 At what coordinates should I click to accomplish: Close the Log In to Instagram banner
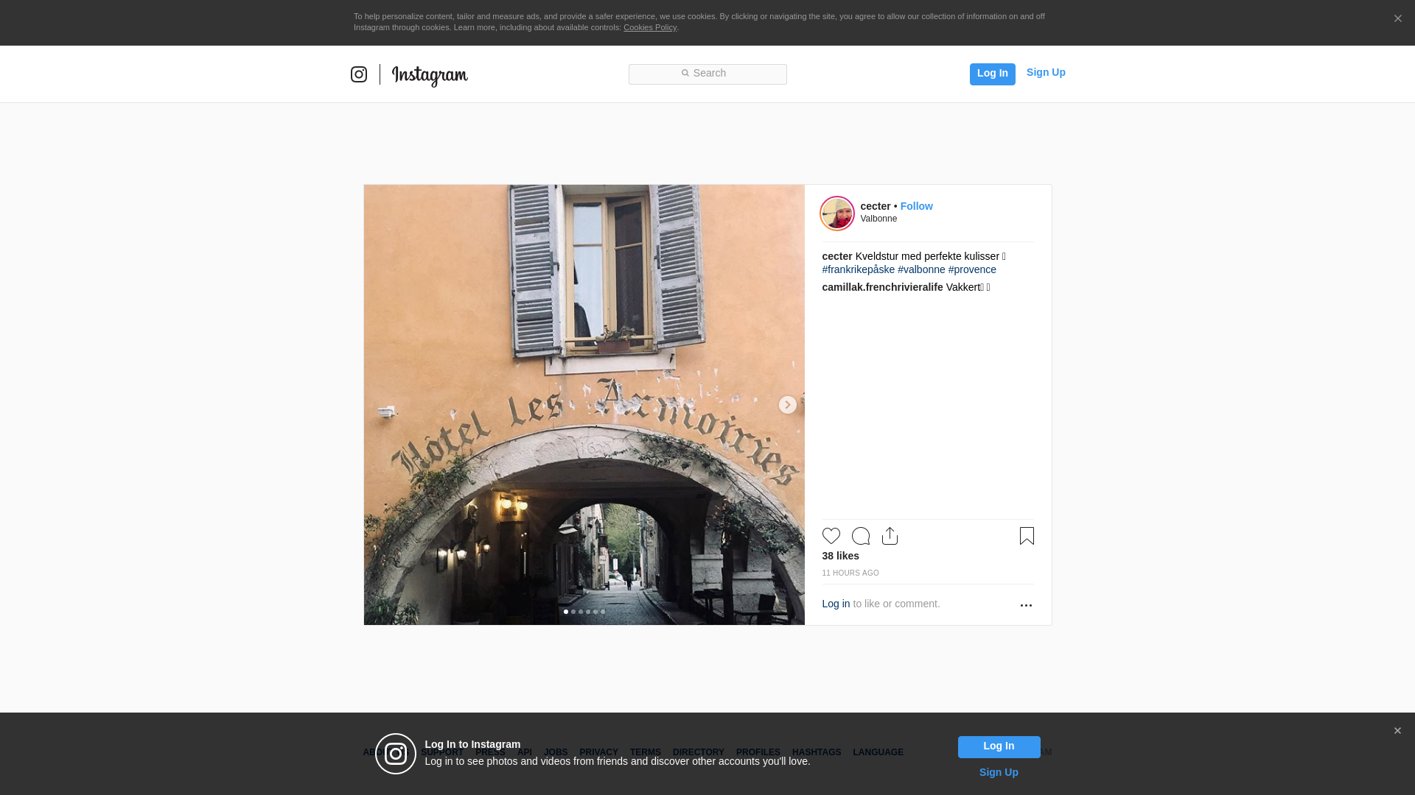click(x=1397, y=731)
